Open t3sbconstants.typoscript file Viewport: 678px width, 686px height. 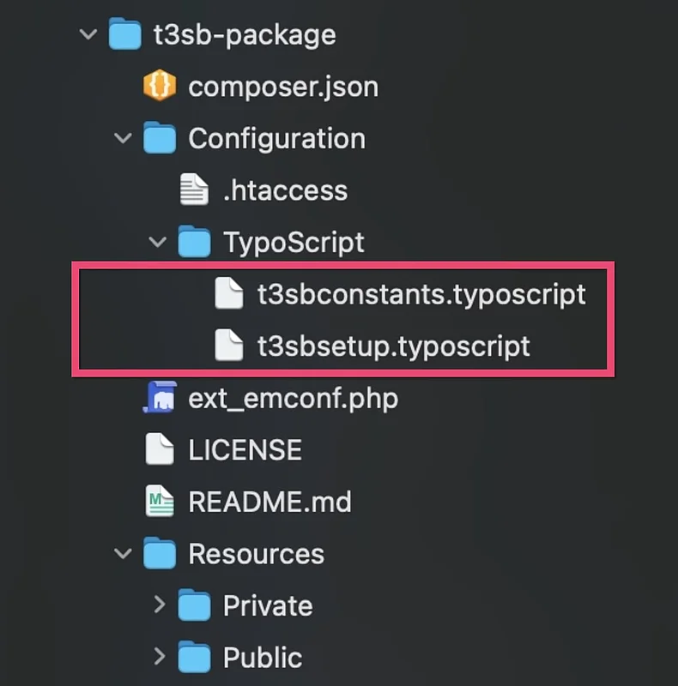pos(421,294)
